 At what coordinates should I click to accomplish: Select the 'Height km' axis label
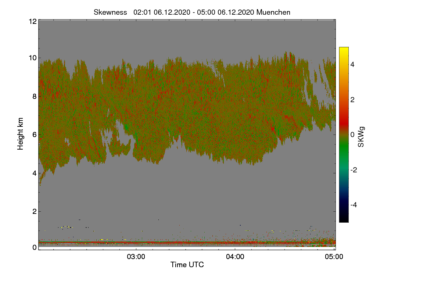[x=21, y=134]
